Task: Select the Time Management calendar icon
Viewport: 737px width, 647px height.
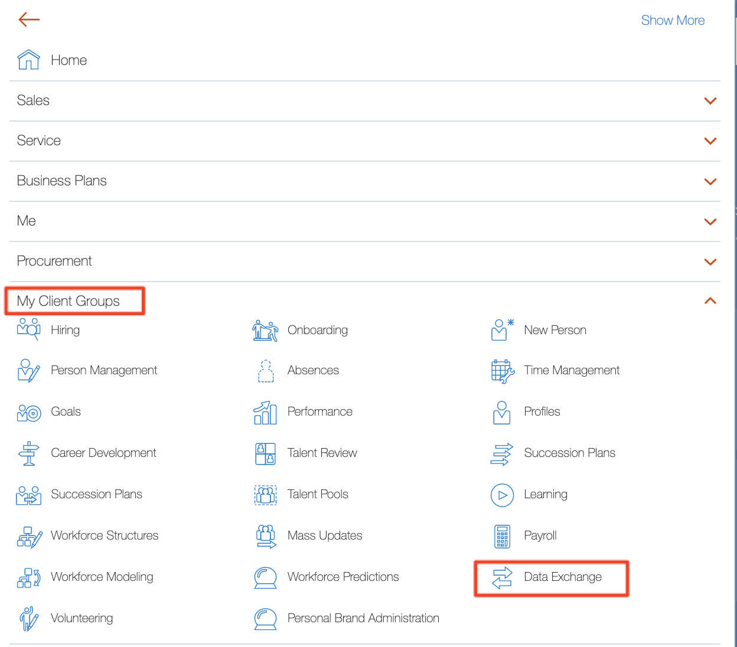Action: tap(502, 371)
